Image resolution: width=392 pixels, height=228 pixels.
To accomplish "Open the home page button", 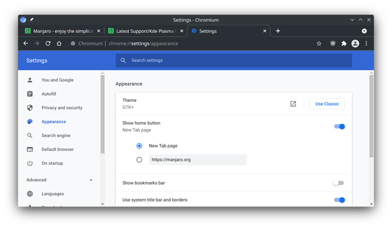I will [59, 44].
